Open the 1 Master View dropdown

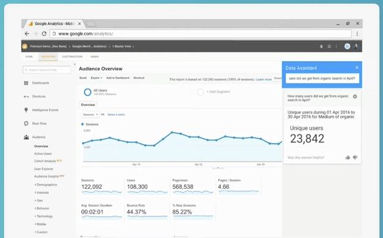coord(123,47)
